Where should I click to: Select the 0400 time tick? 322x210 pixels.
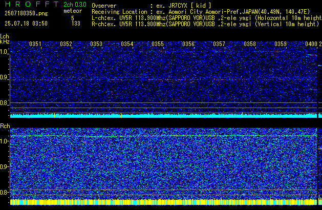(x=311, y=44)
